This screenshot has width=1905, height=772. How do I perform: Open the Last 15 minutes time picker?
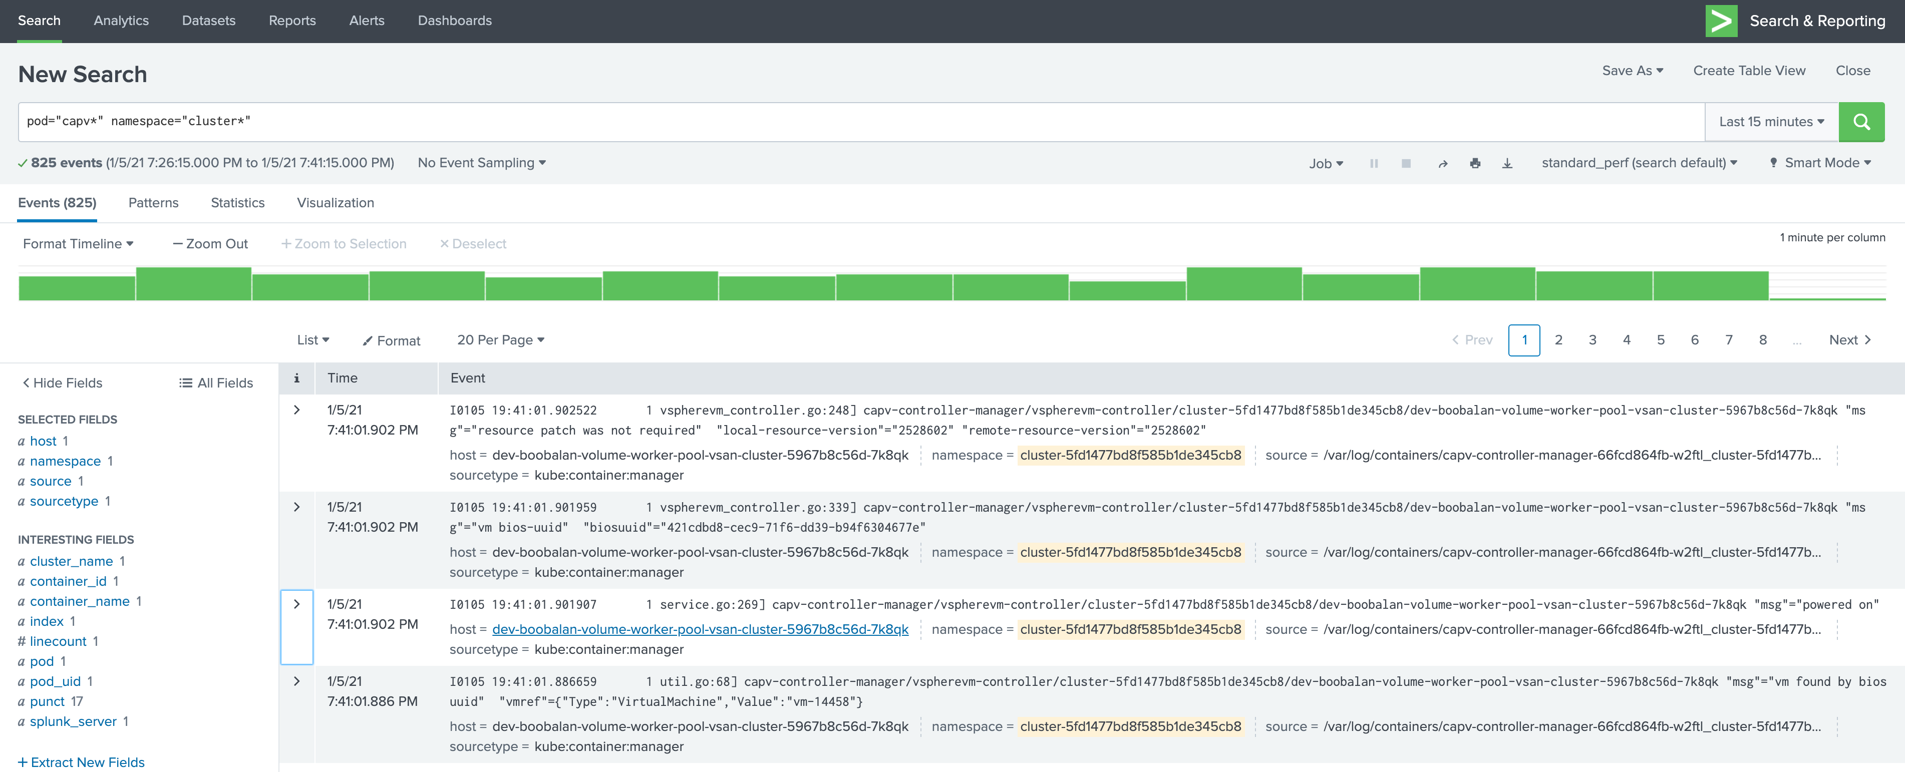[x=1770, y=121]
